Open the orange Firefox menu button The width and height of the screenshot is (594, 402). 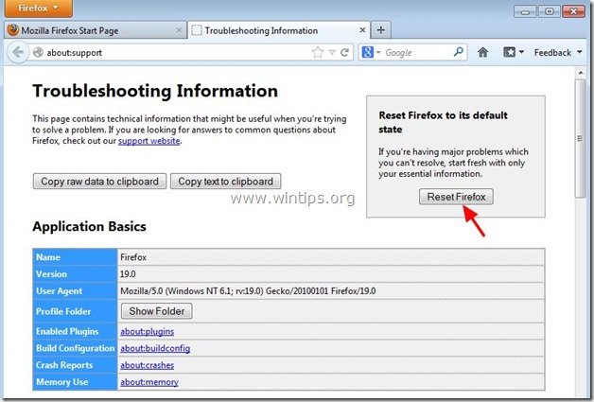39,9
